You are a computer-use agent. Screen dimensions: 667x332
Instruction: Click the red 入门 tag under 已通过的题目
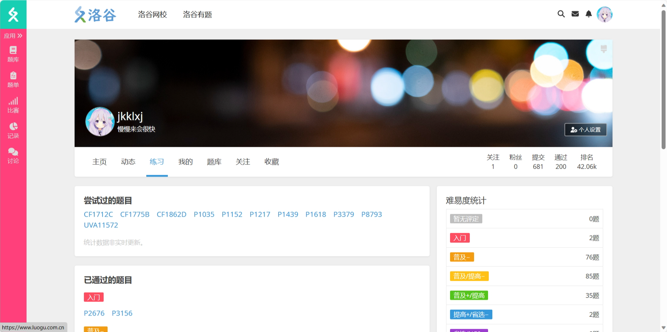pos(94,297)
